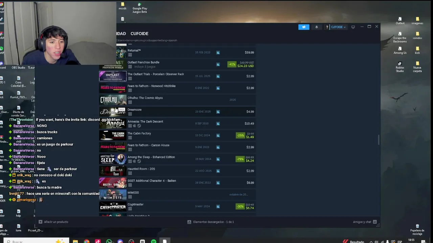Open the 'imagenes' desktop folder
Viewport: 433px width, 243px height.
417,21
